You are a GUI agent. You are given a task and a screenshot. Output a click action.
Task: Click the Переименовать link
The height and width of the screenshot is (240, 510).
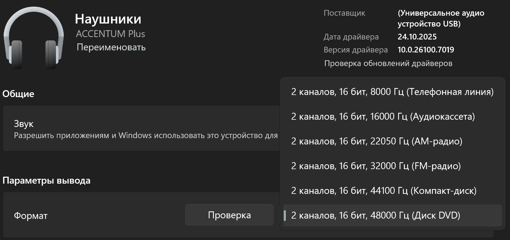111,47
